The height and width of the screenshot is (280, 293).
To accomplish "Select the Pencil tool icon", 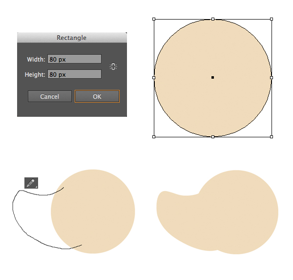I will (x=31, y=183).
